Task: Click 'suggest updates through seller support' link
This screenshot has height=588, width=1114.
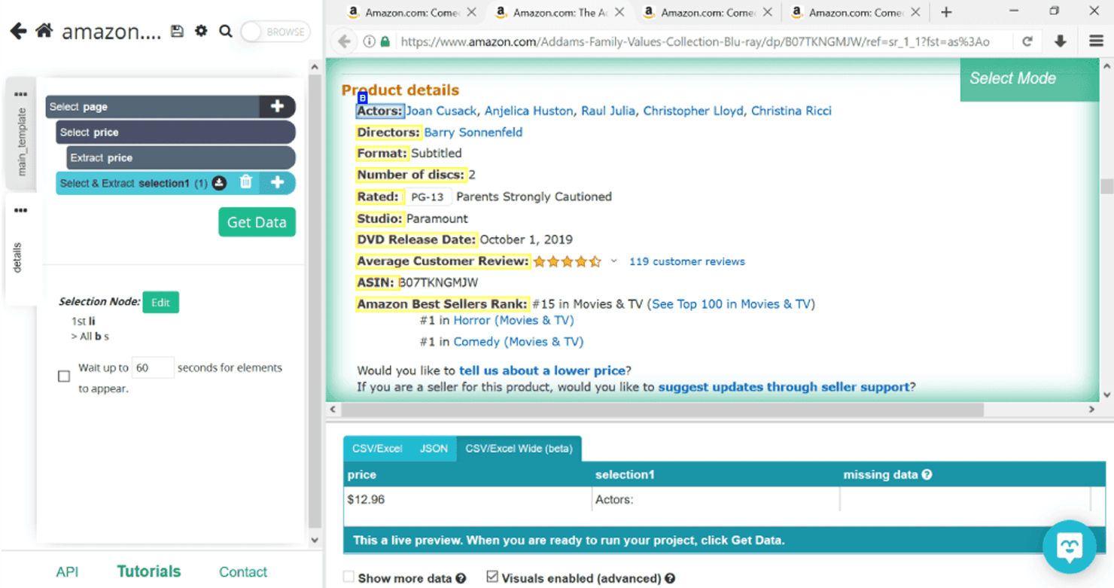Action: pos(784,387)
